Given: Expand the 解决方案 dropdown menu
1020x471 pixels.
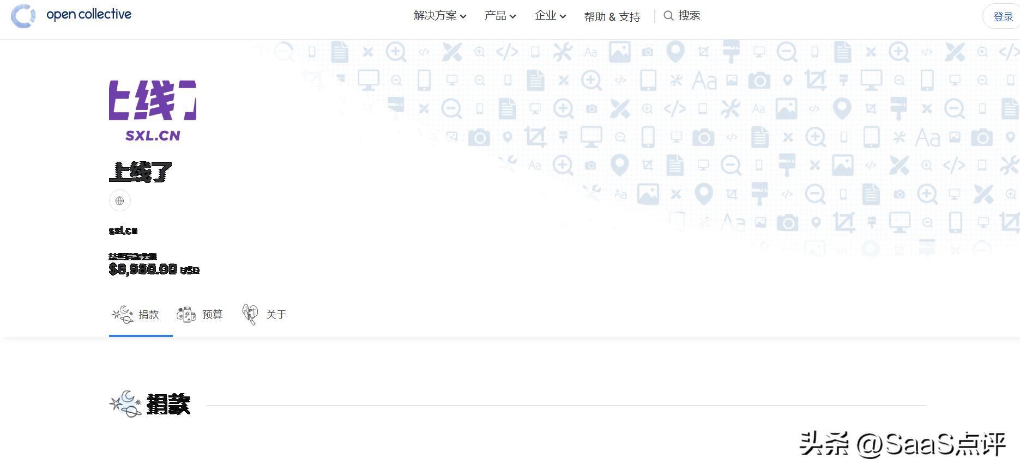Looking at the screenshot, I should (x=440, y=16).
